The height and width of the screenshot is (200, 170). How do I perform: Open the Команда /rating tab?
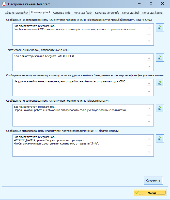click(152, 13)
